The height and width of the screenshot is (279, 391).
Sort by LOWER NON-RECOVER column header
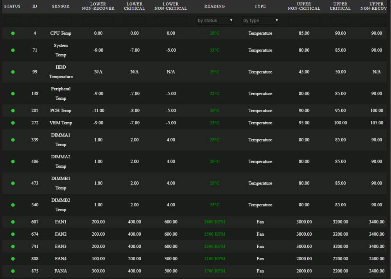(98, 6)
